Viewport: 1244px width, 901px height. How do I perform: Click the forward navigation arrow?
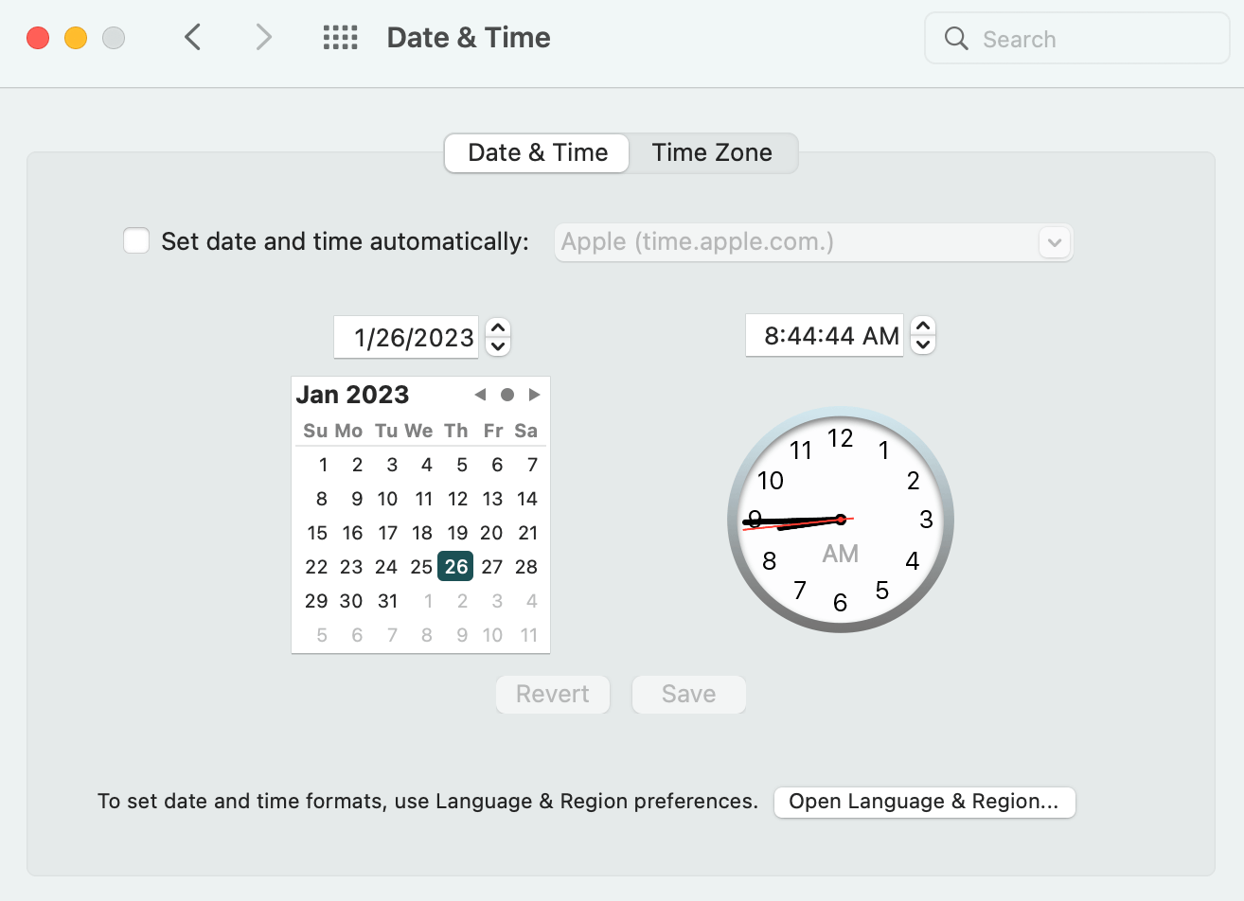coord(263,38)
